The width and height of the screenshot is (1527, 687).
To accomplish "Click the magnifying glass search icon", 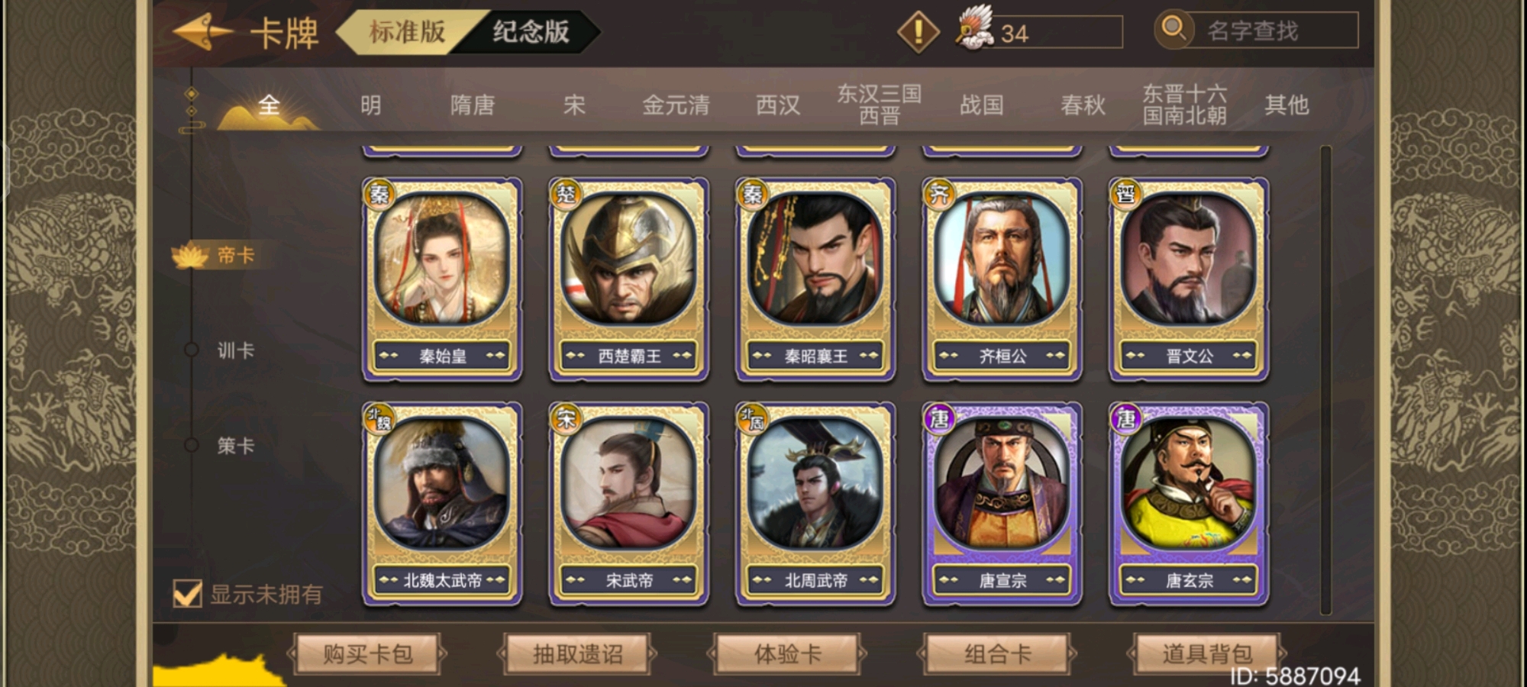I will 1173,28.
